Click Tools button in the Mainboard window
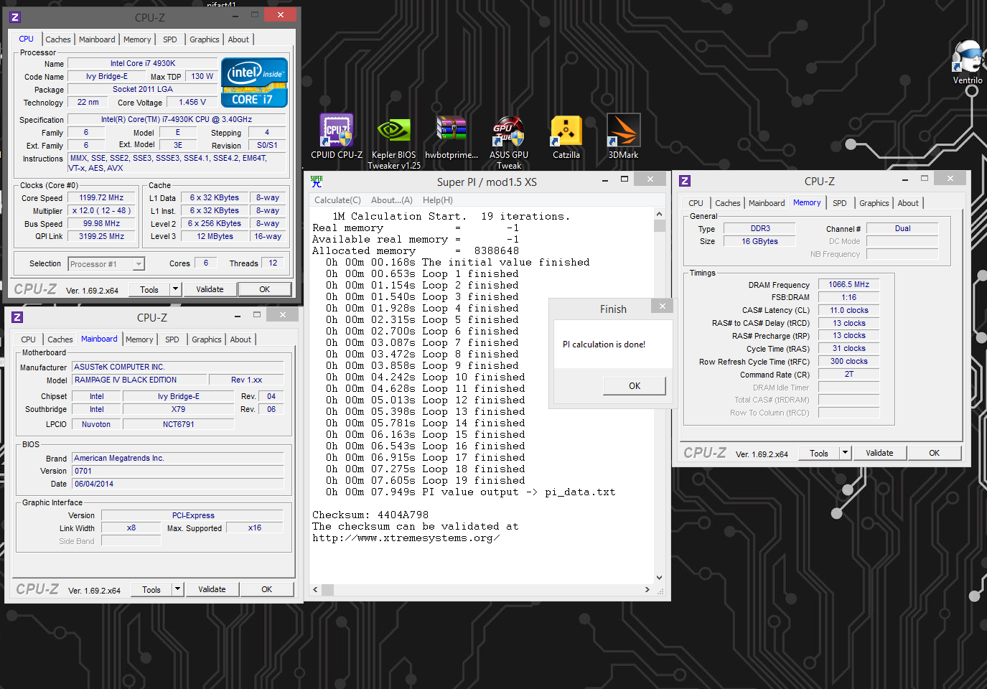Image resolution: width=987 pixels, height=689 pixels. [151, 589]
